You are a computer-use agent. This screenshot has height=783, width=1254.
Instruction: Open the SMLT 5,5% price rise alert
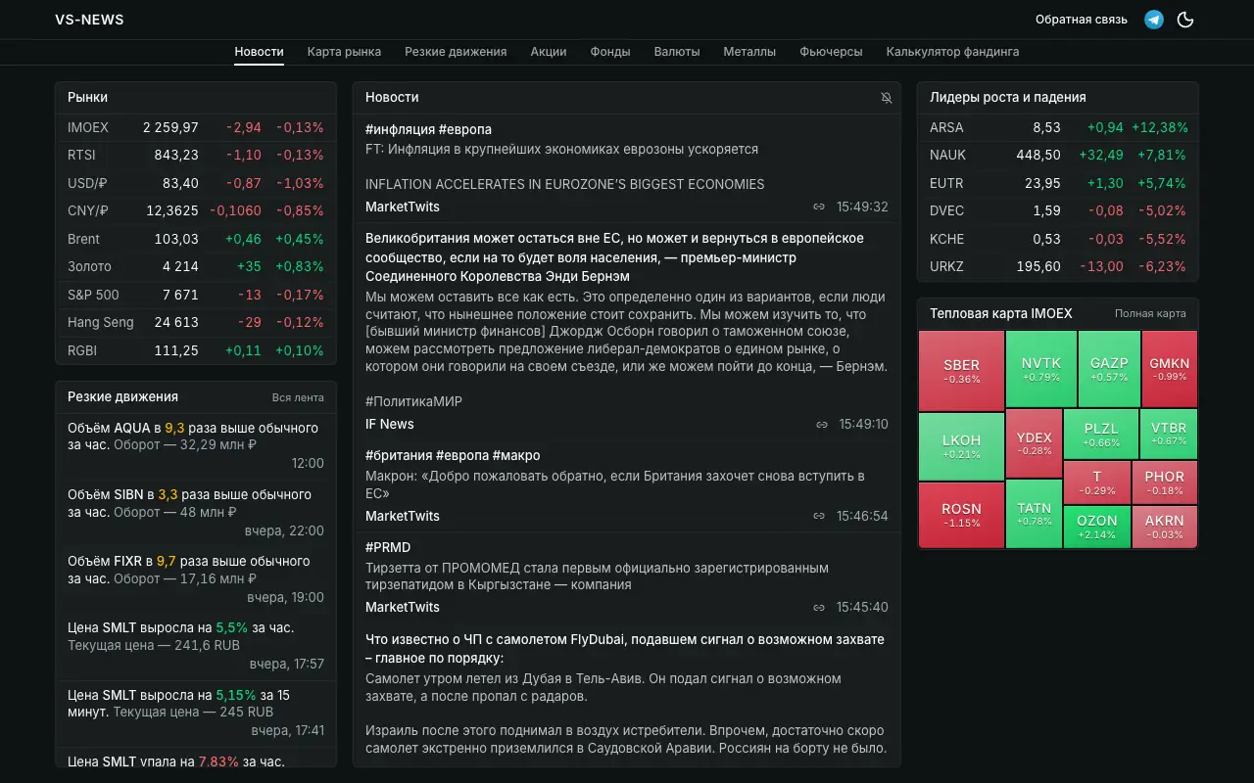196,645
